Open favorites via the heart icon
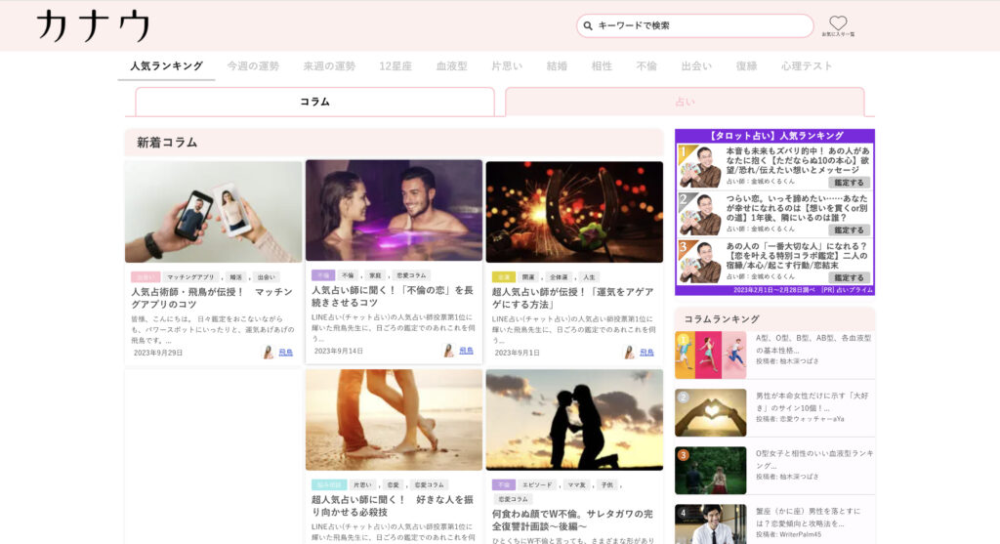This screenshot has height=544, width=1000. [x=838, y=22]
